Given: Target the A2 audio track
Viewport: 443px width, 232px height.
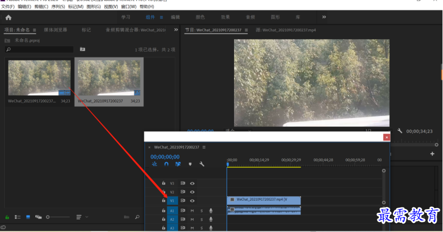Looking at the screenshot, I should [x=172, y=219].
